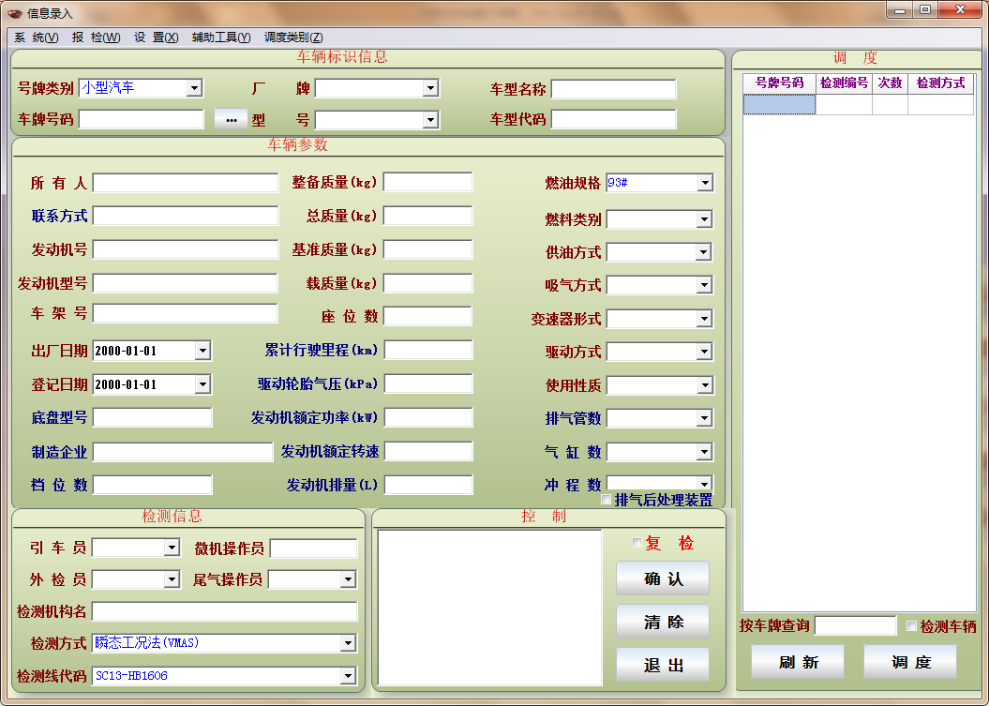Image resolution: width=989 pixels, height=706 pixels.
Task: Click the 调度 button
Action: point(910,662)
